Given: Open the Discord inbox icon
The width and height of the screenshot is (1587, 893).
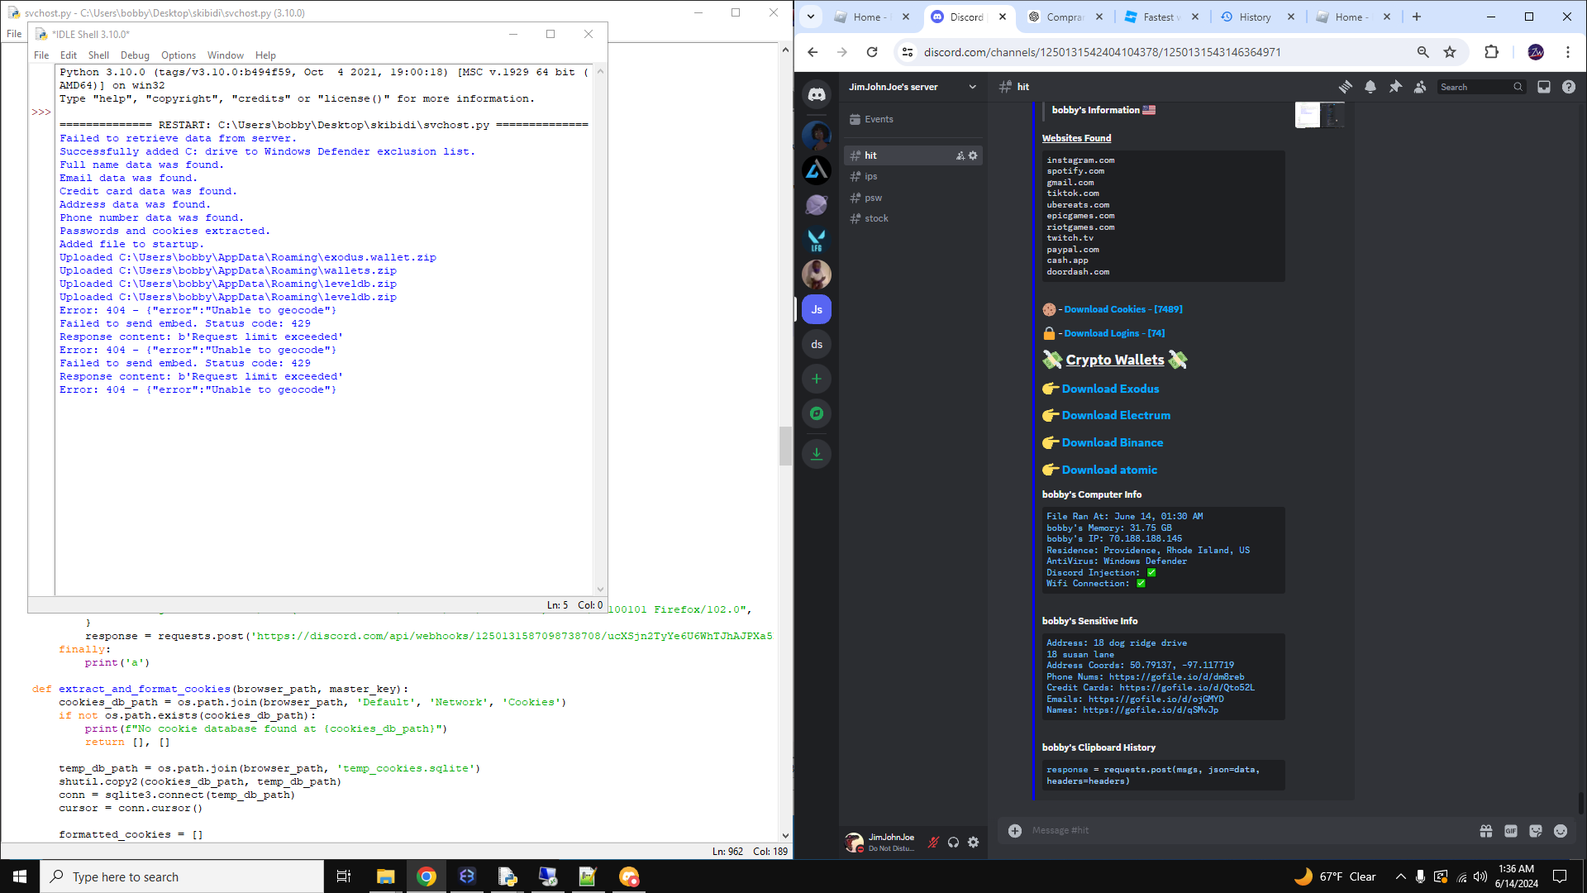Looking at the screenshot, I should click(1543, 87).
